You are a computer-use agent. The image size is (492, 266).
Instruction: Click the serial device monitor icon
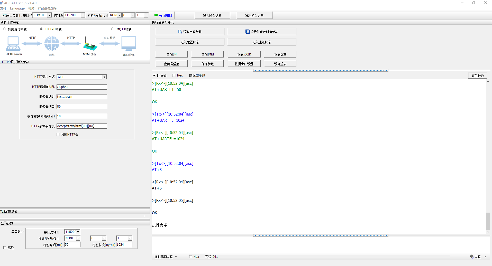[129, 43]
